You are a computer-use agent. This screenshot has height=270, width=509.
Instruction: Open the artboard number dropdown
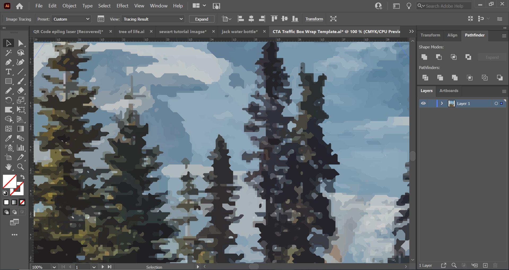[x=94, y=267]
